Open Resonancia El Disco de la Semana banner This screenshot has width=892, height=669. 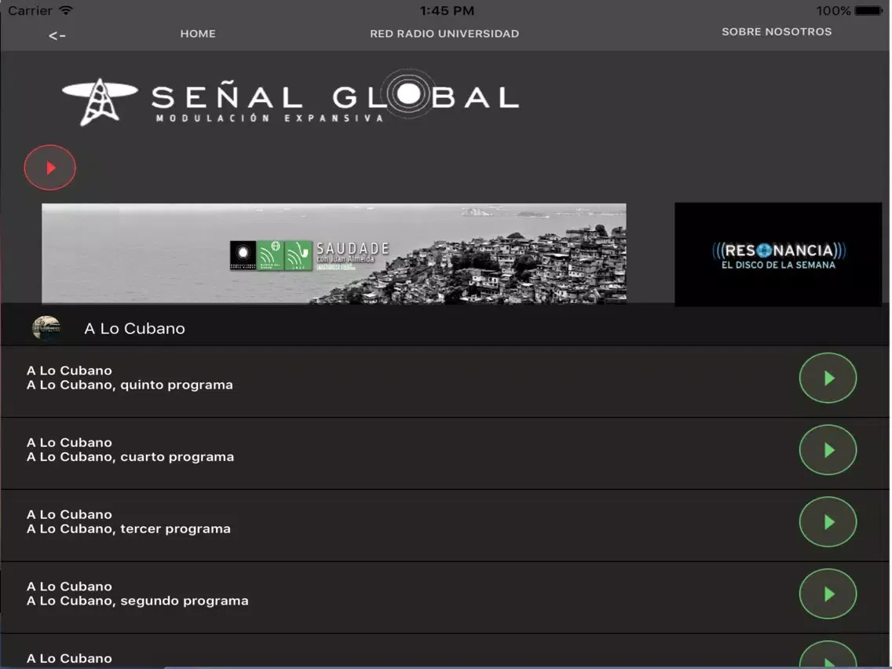click(778, 254)
